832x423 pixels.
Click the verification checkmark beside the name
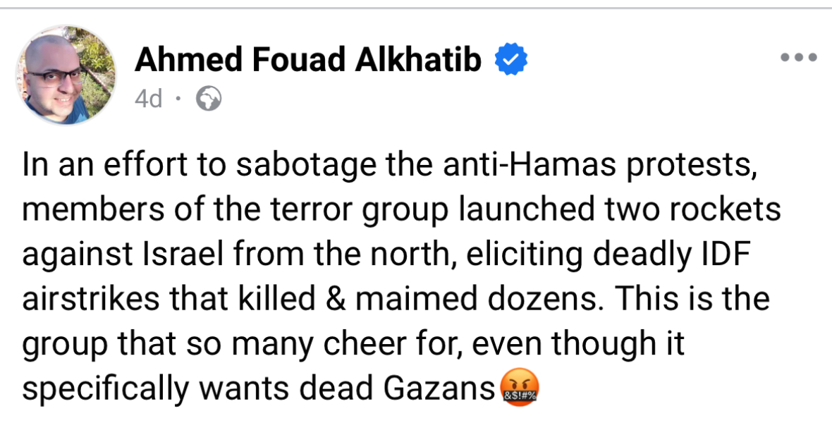pyautogui.click(x=511, y=59)
